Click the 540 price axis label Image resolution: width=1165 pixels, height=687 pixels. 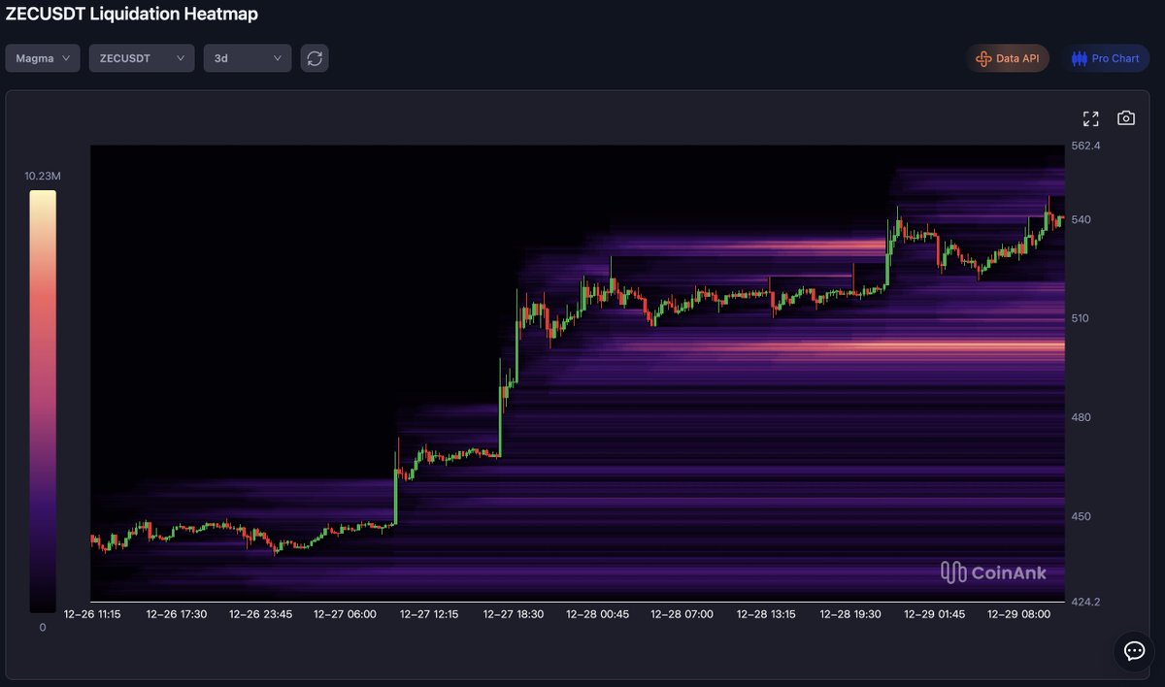click(x=1081, y=219)
